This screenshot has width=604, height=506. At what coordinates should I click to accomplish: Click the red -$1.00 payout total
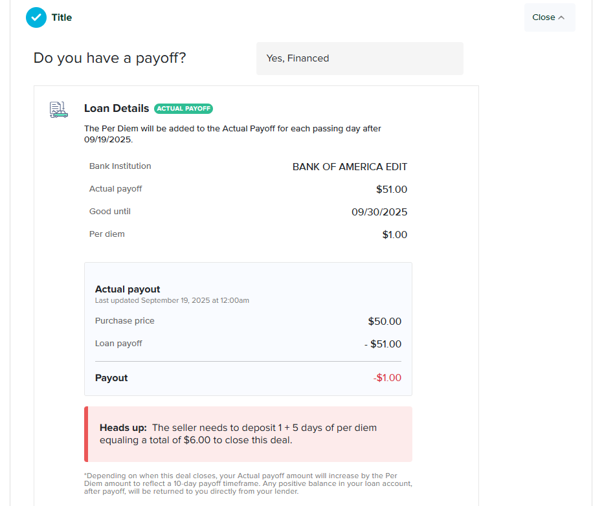pyautogui.click(x=387, y=378)
